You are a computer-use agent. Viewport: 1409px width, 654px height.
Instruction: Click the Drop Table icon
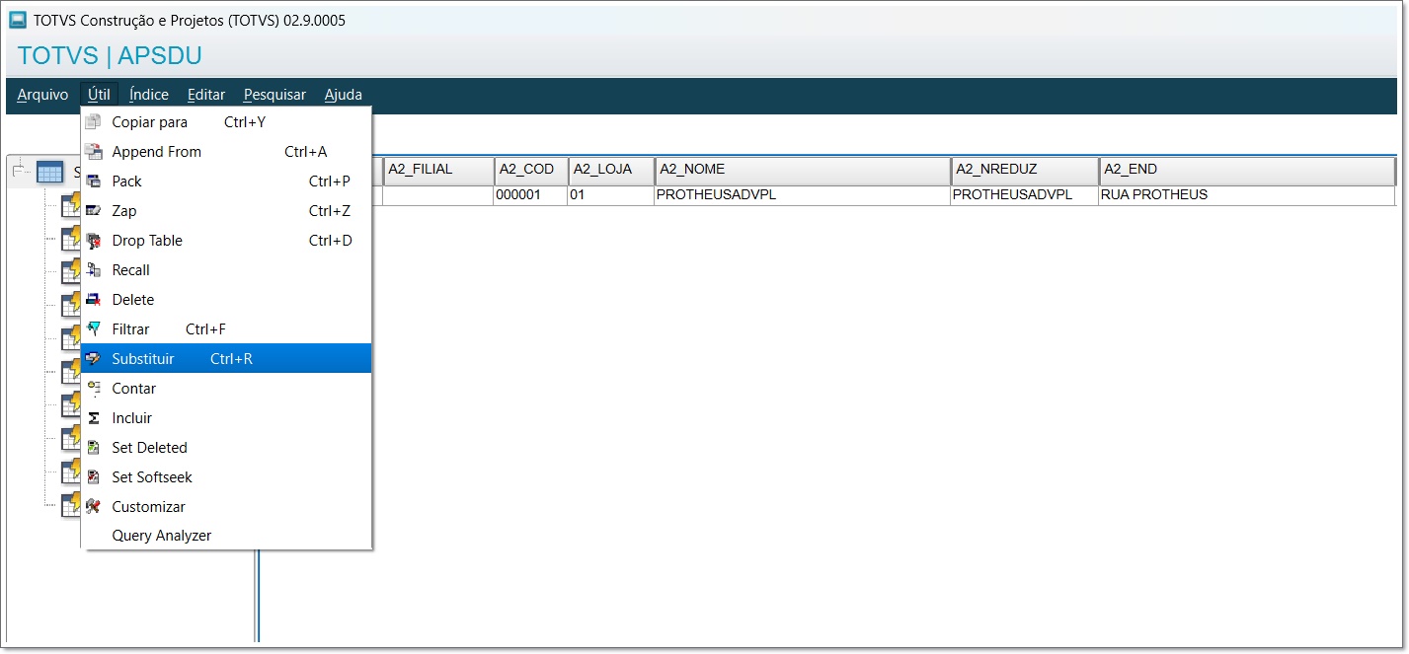tap(93, 241)
